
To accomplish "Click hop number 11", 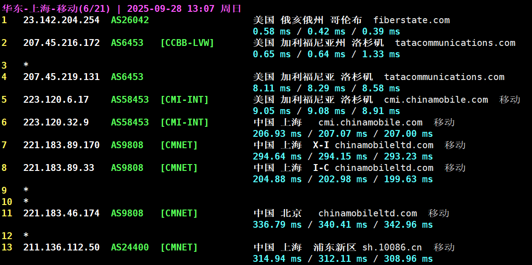I will pos(7,213).
